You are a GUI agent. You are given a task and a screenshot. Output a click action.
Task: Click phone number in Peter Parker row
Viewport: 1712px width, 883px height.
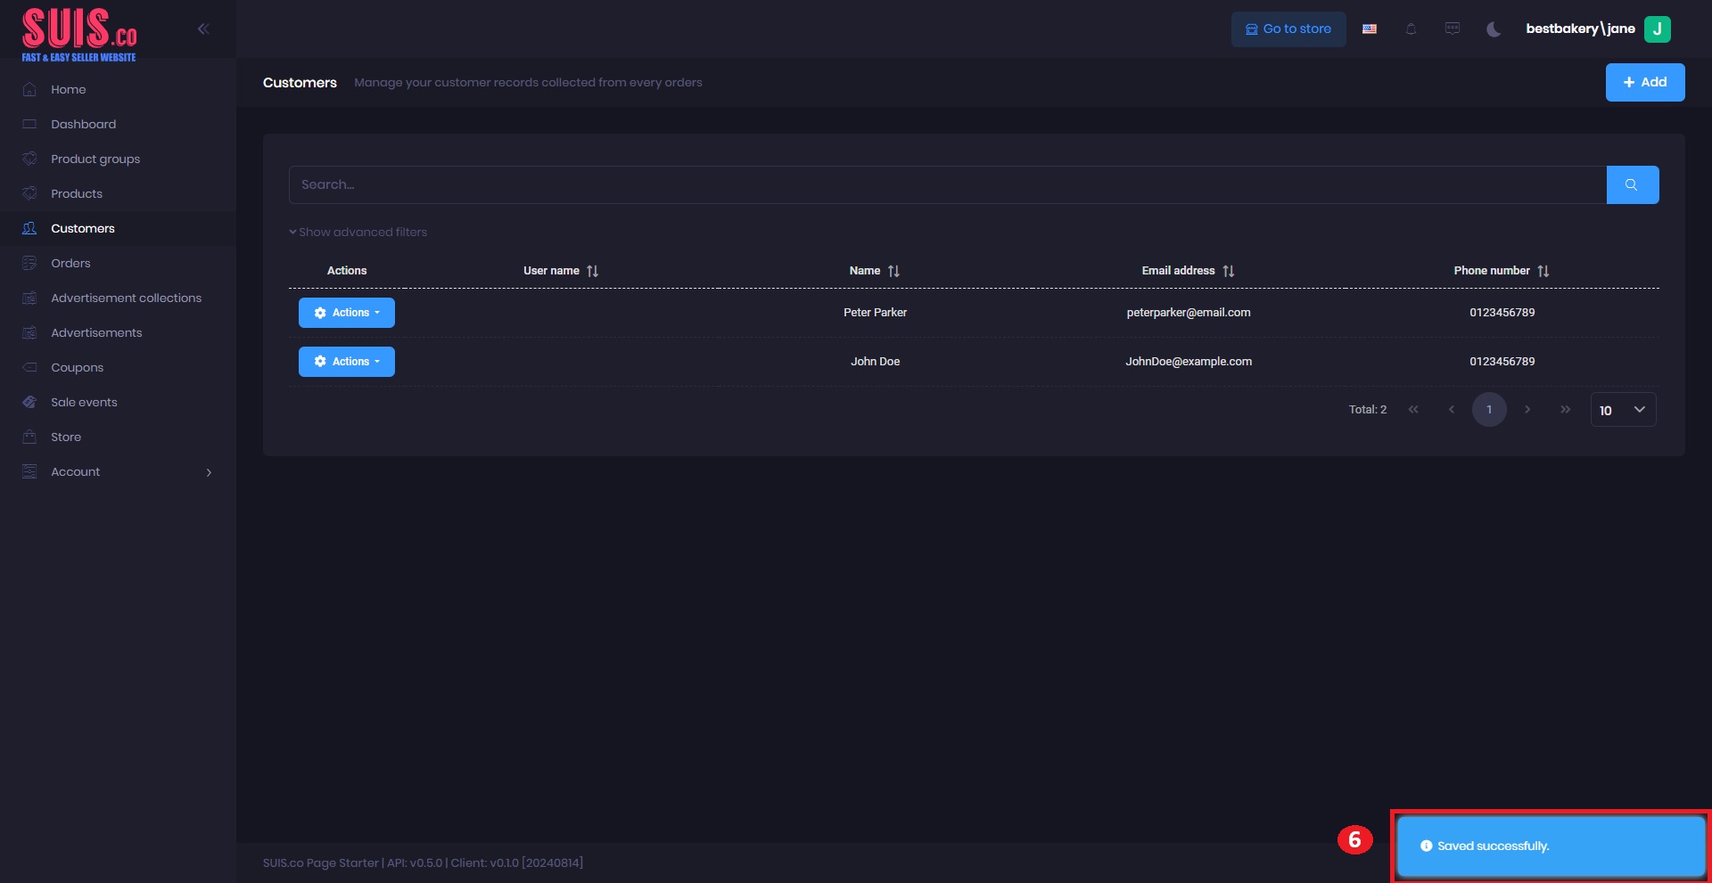(1502, 313)
